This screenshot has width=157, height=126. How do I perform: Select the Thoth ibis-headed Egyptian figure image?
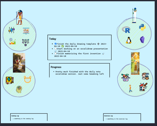[x=19, y=17]
